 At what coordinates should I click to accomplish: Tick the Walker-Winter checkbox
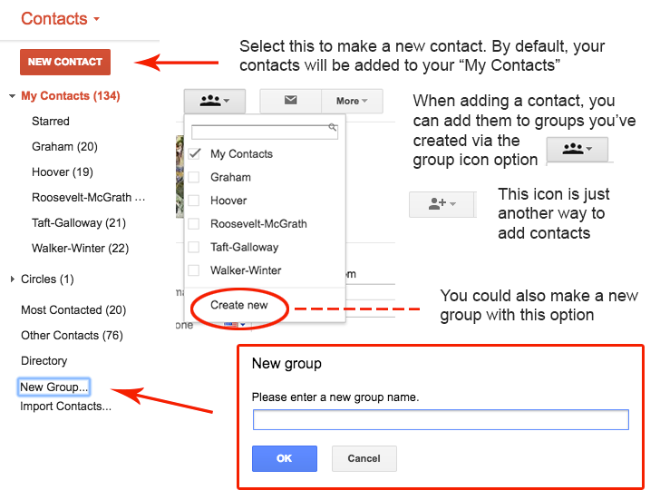pyautogui.click(x=193, y=270)
